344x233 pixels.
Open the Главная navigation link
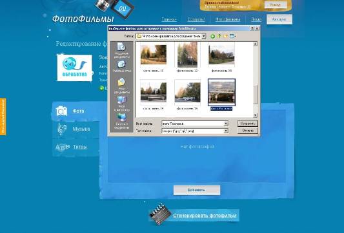pos(169,19)
